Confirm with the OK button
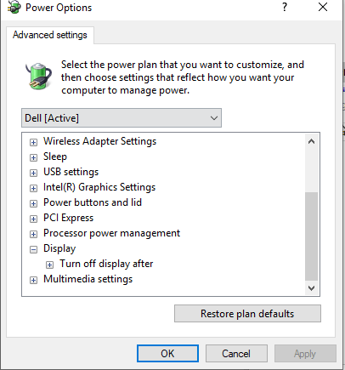Screen dimensions: 345x370 (167, 354)
